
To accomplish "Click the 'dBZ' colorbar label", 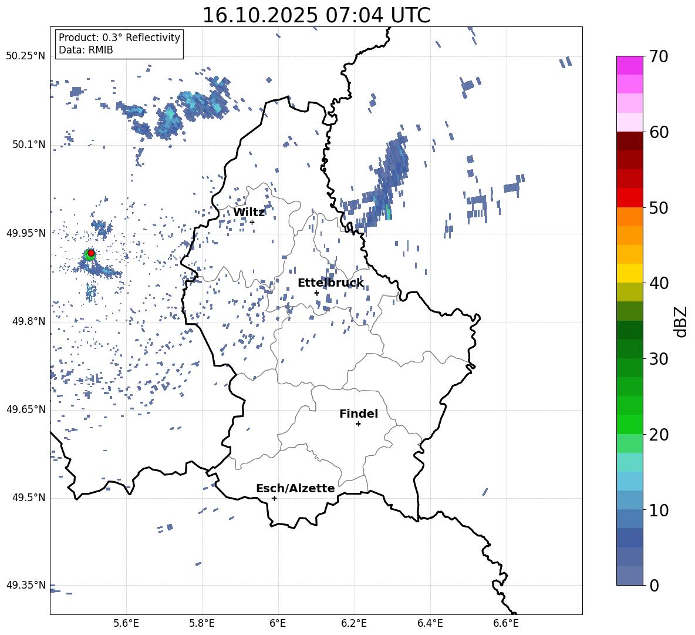I will [680, 321].
